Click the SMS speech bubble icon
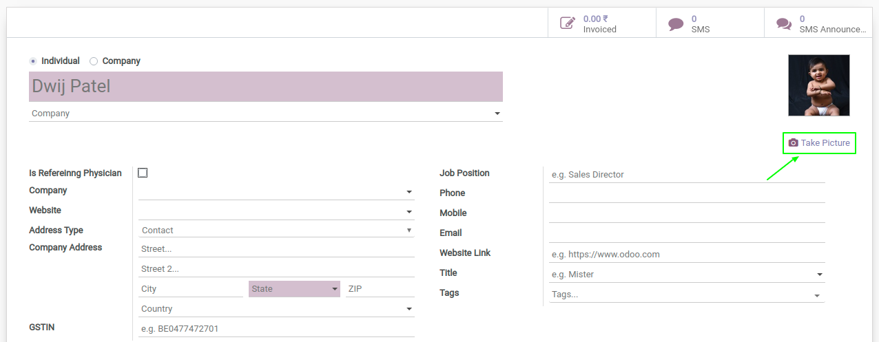The width and height of the screenshot is (879, 342). (x=676, y=24)
